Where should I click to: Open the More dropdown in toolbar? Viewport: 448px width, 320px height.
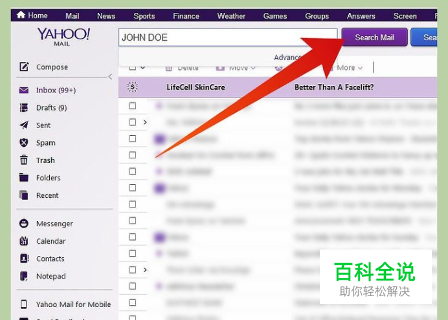pos(350,68)
